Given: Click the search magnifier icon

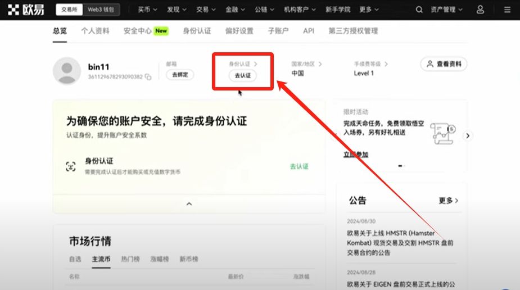Looking at the screenshot, I should pyautogui.click(x=419, y=10).
